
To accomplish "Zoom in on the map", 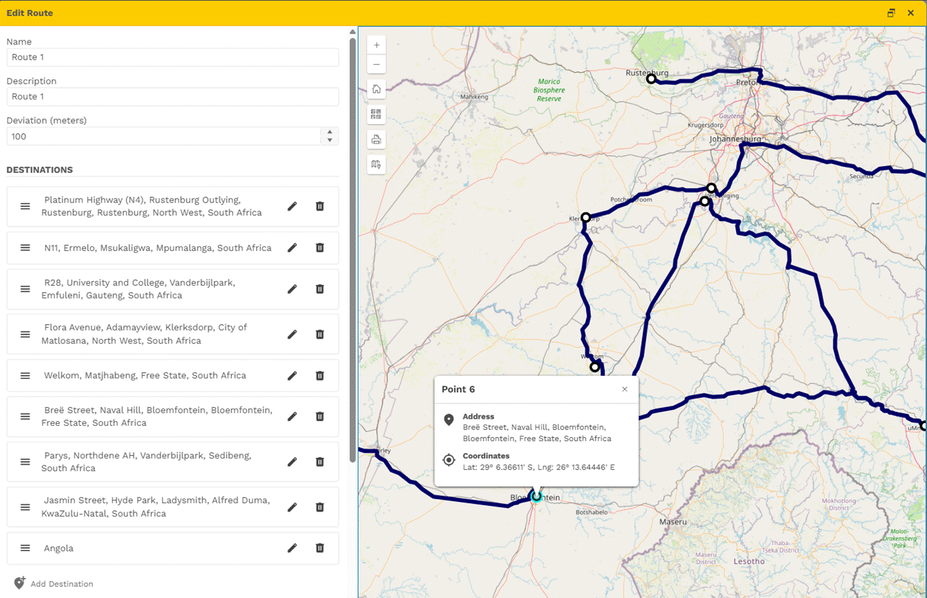I will [377, 45].
